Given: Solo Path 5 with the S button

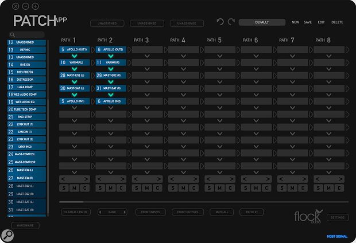Looking at the screenshot, I should [209, 188].
